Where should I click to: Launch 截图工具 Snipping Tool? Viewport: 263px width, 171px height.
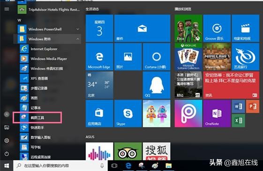tap(37, 118)
